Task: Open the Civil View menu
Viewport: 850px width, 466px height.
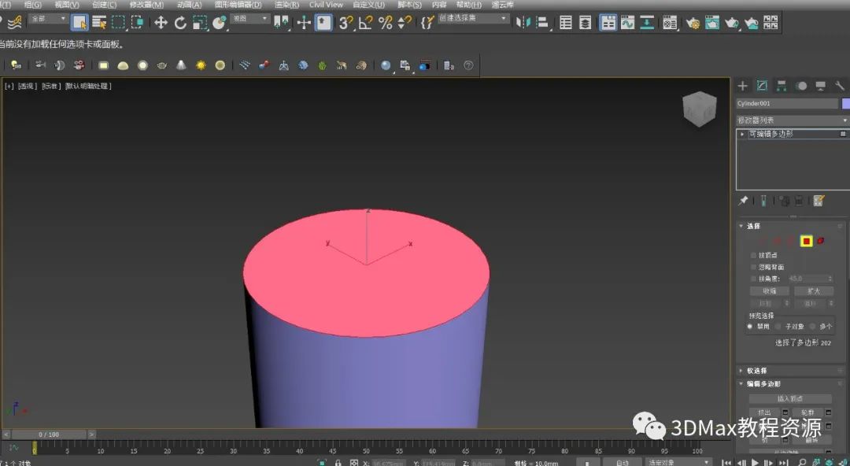Action: (326, 5)
